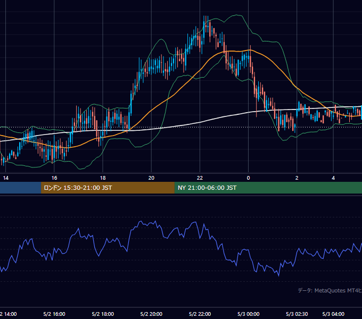Click the 22 hour axis label
Viewport: 362px width, 319px height.
pyautogui.click(x=200, y=178)
